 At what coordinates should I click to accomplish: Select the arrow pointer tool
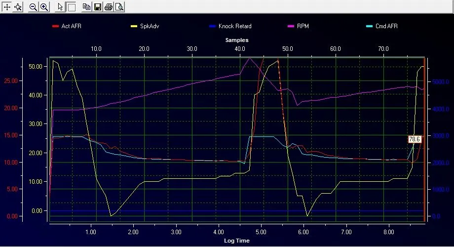60,7
